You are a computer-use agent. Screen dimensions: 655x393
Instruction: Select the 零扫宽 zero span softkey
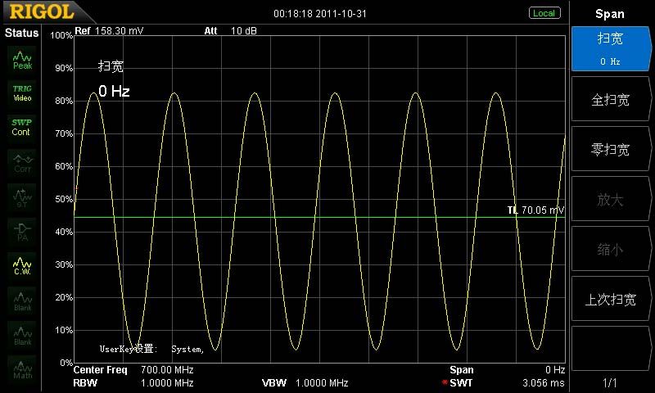[611, 150]
